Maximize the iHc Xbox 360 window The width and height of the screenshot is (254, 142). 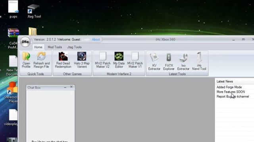click(x=243, y=39)
